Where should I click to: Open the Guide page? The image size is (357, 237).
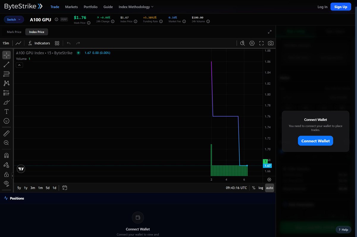(108, 7)
